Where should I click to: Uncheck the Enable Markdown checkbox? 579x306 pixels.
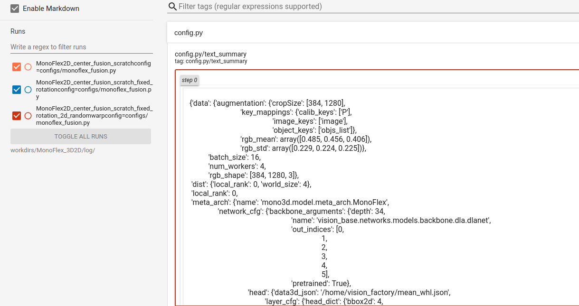(x=15, y=9)
